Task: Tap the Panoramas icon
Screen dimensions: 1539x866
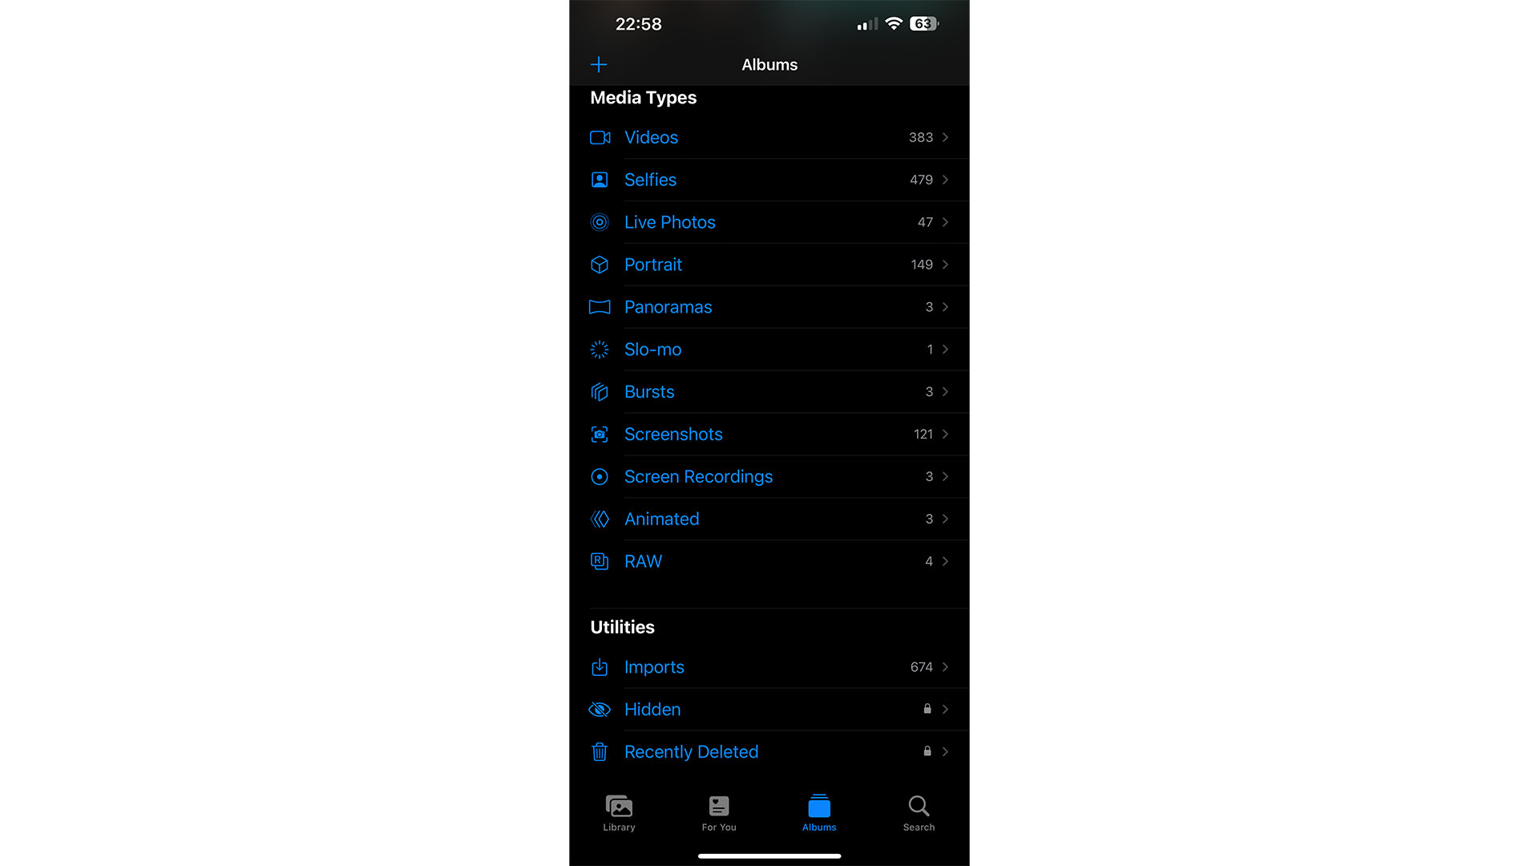Action: pyautogui.click(x=600, y=306)
